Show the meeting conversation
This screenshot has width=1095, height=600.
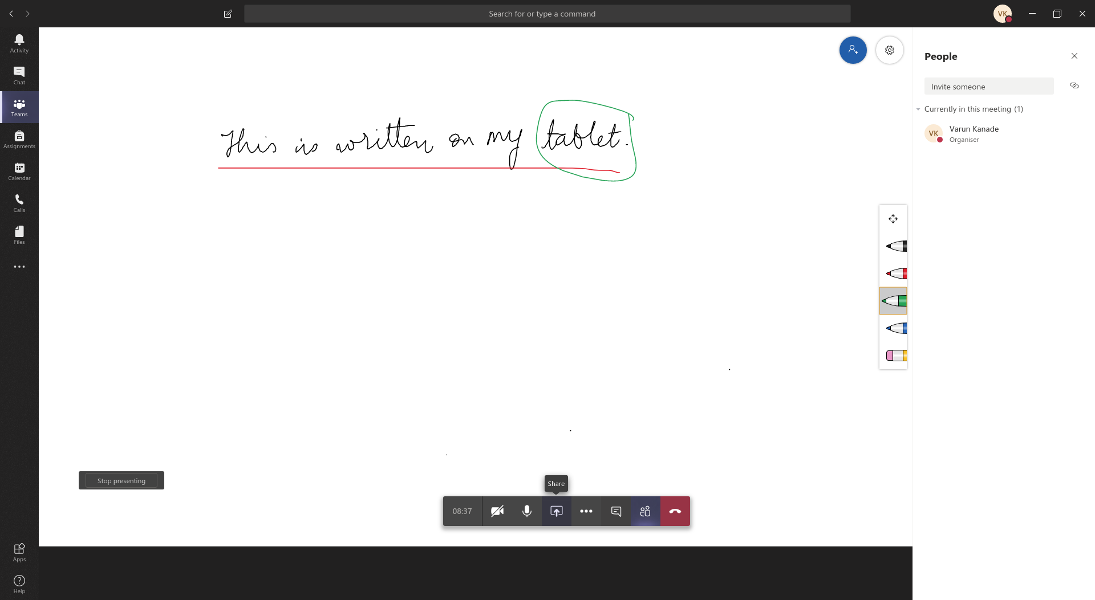(x=616, y=511)
